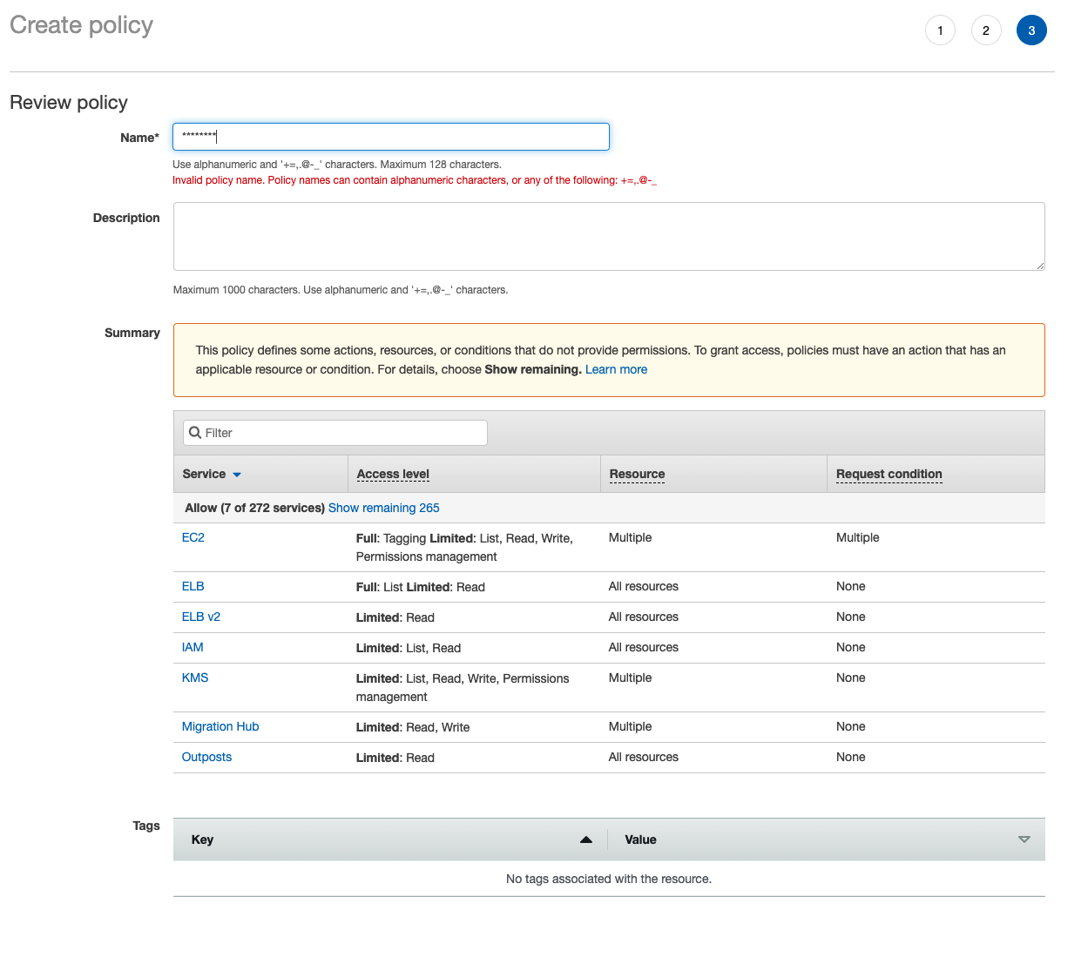Screen dimensions: 1088x971
Task: Click the filter search magnifier icon
Action: [x=195, y=433]
